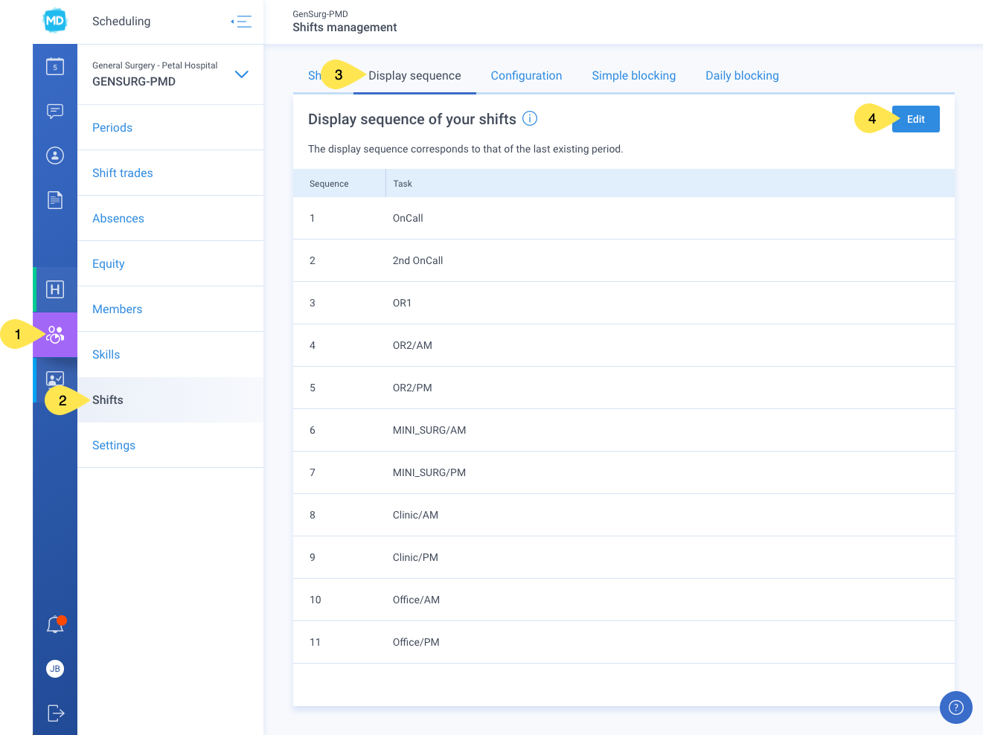Click the JB user avatar
This screenshot has height=735, width=983.
point(55,669)
